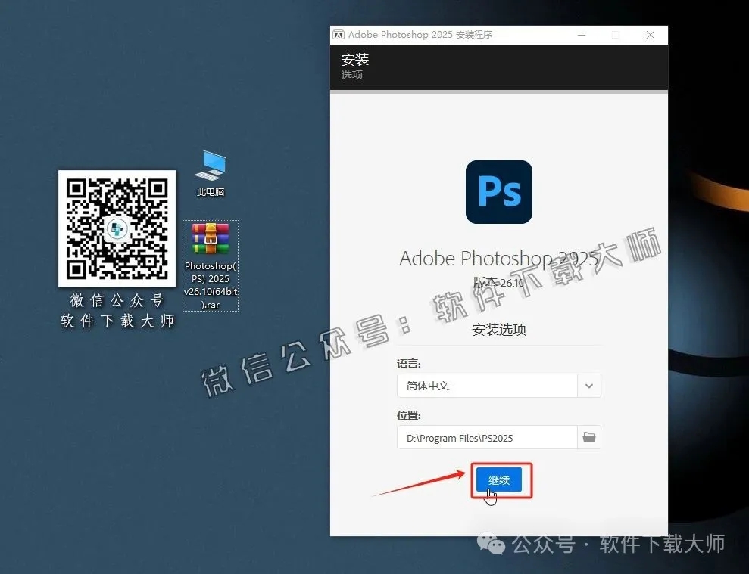Click the 安装选项 section heading
The height and width of the screenshot is (574, 749).
click(498, 329)
